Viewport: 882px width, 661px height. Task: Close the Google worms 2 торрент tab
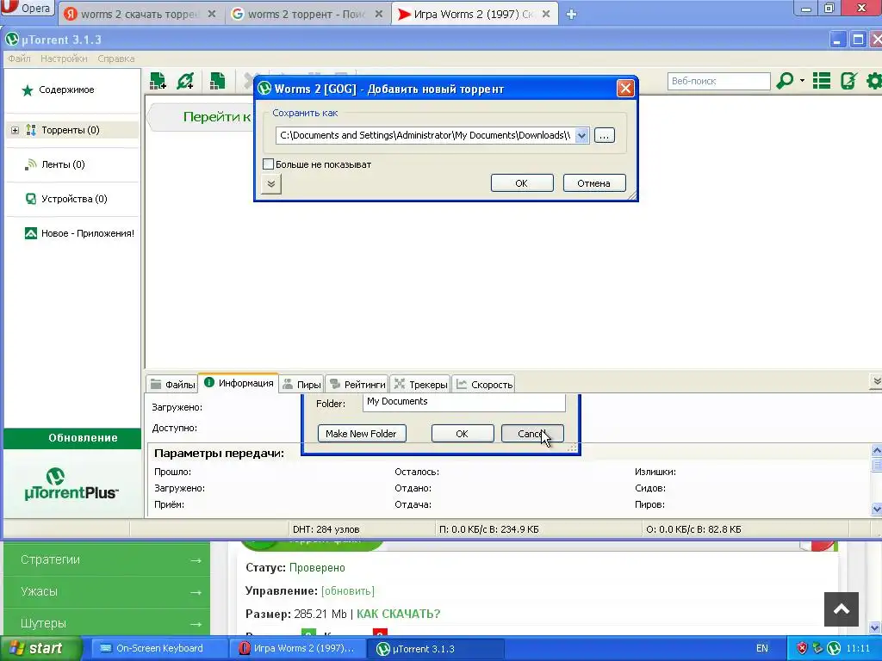click(x=379, y=14)
